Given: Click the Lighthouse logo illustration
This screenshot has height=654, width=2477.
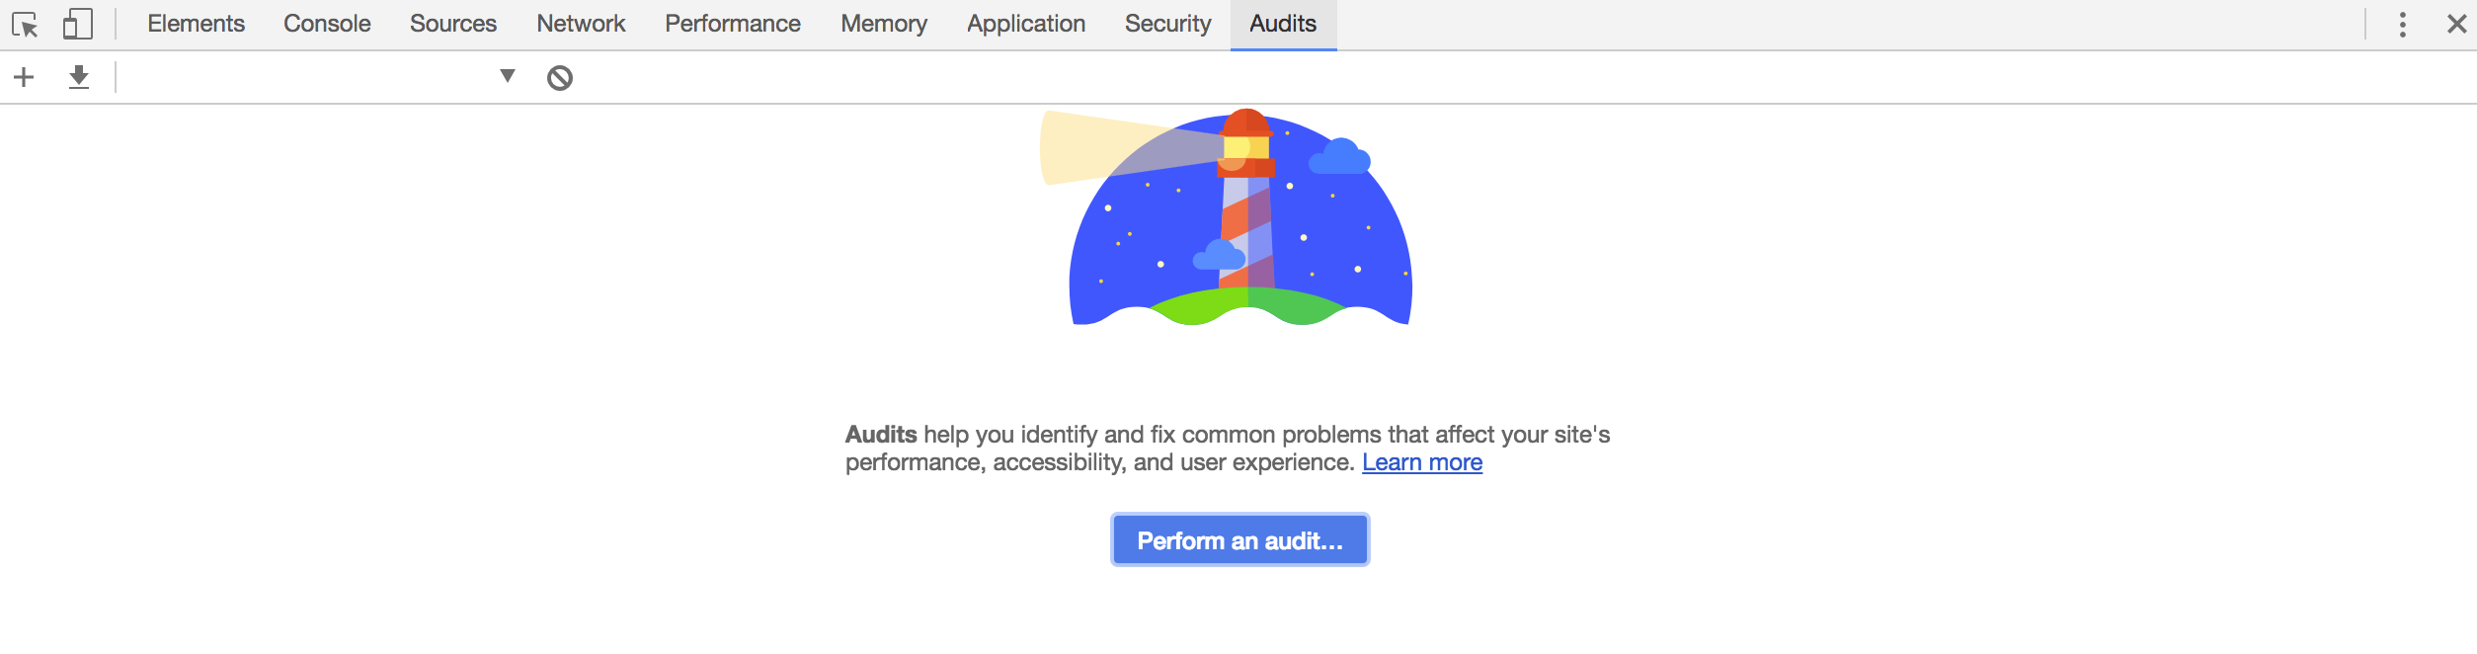Looking at the screenshot, I should click(x=1227, y=217).
